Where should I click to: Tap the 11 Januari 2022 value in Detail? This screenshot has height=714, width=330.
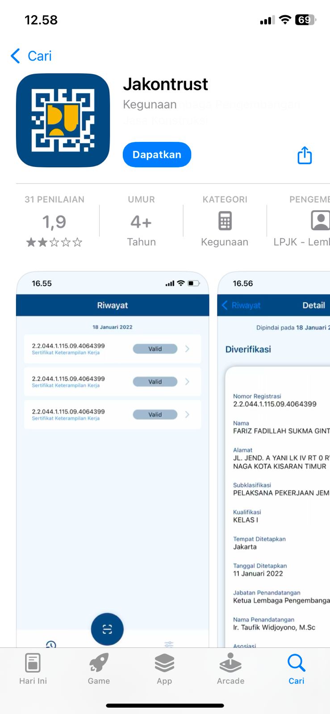258,574
